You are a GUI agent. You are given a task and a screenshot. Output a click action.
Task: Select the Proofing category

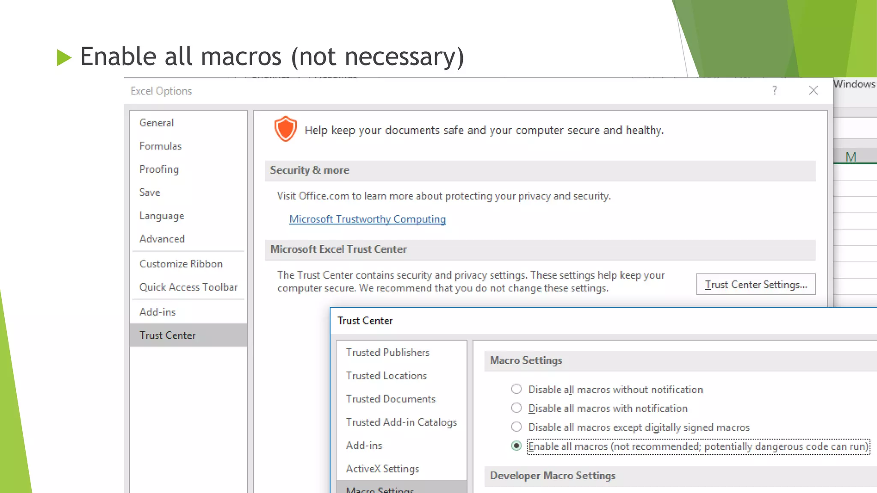188,169
